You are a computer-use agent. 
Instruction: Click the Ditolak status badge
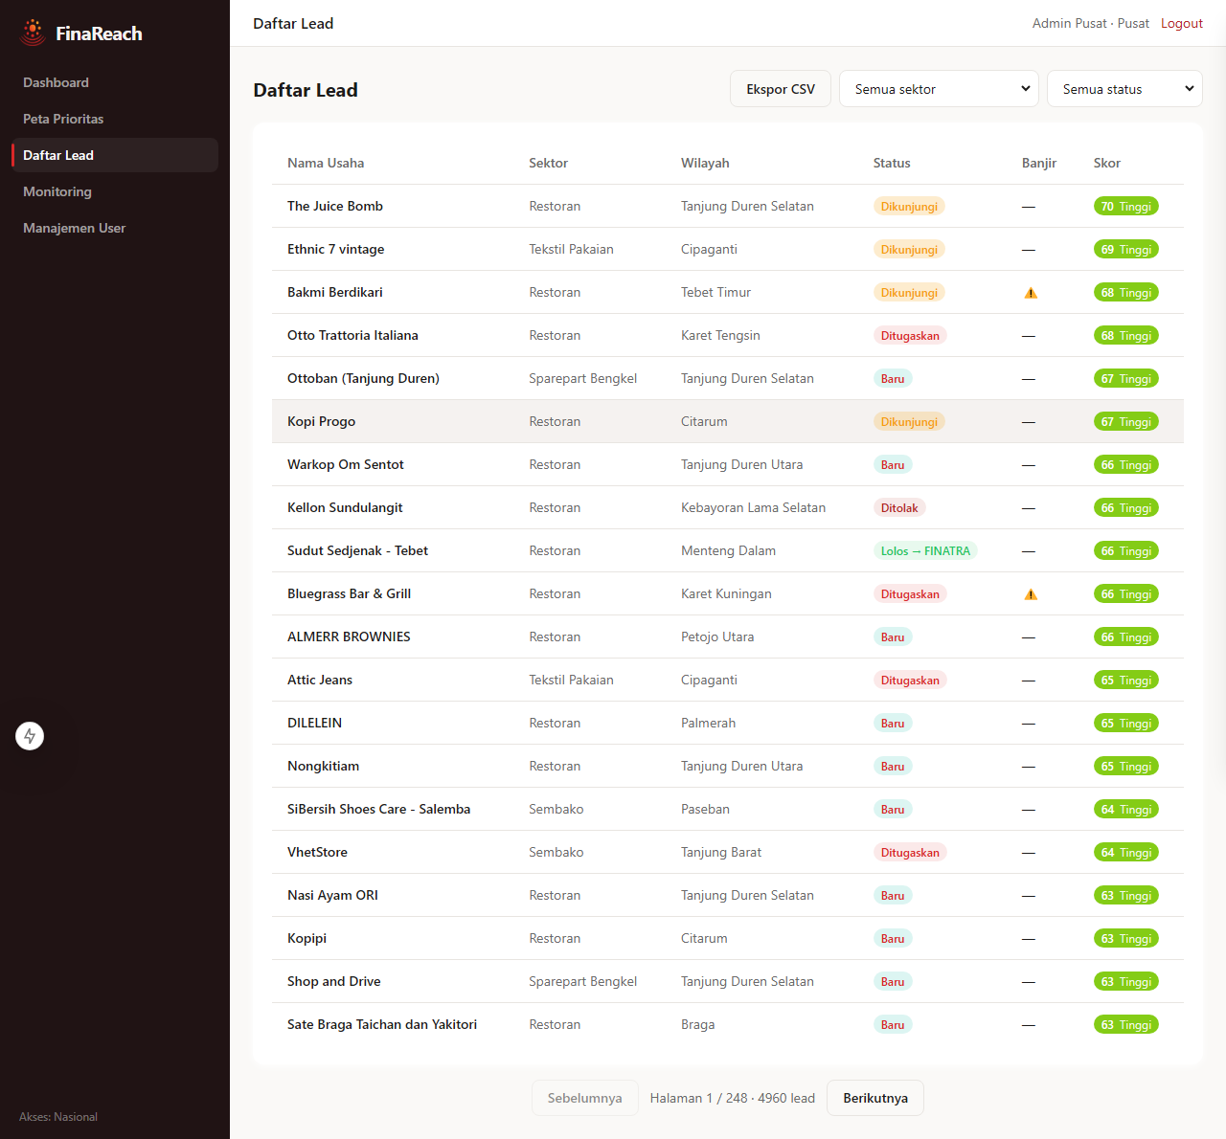[899, 507]
